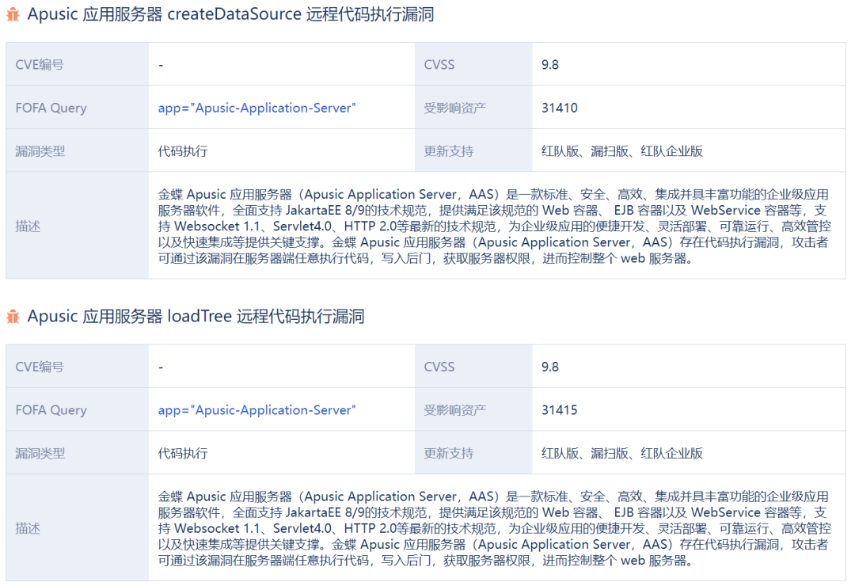Image resolution: width=855 pixels, height=586 pixels.
Task: Click 红队版、漏扫版、红队企业版 in loadTree table
Action: (x=622, y=454)
